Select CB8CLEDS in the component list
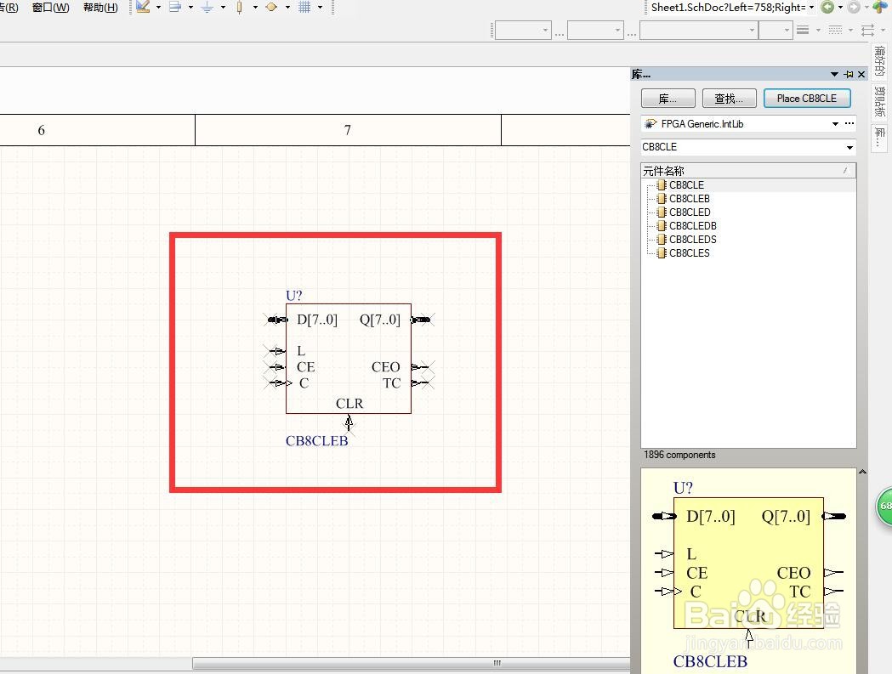The width and height of the screenshot is (892, 674). point(693,240)
